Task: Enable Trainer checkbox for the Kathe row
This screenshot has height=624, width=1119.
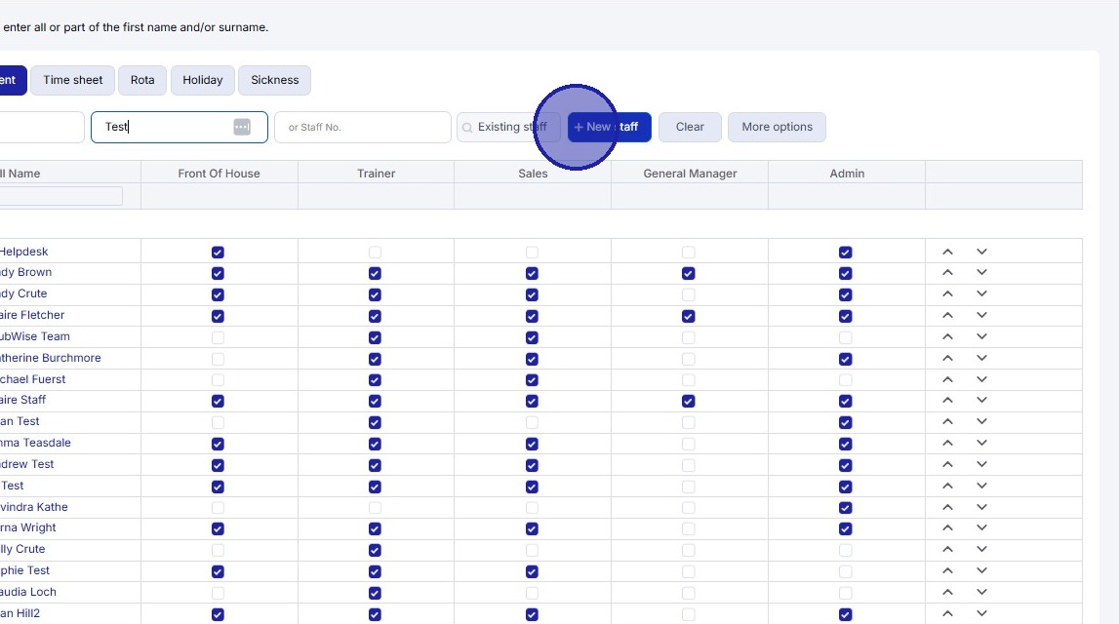Action: pos(375,508)
